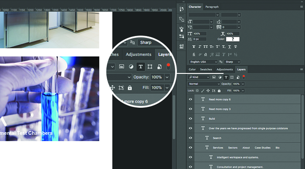Apply All Caps text style
The width and height of the screenshot is (305, 169).
click(x=205, y=47)
